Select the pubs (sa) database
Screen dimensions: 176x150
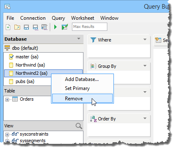(25, 81)
